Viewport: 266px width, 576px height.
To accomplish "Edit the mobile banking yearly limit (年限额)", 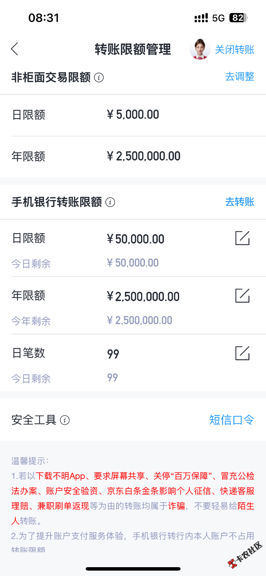I will coord(242,296).
